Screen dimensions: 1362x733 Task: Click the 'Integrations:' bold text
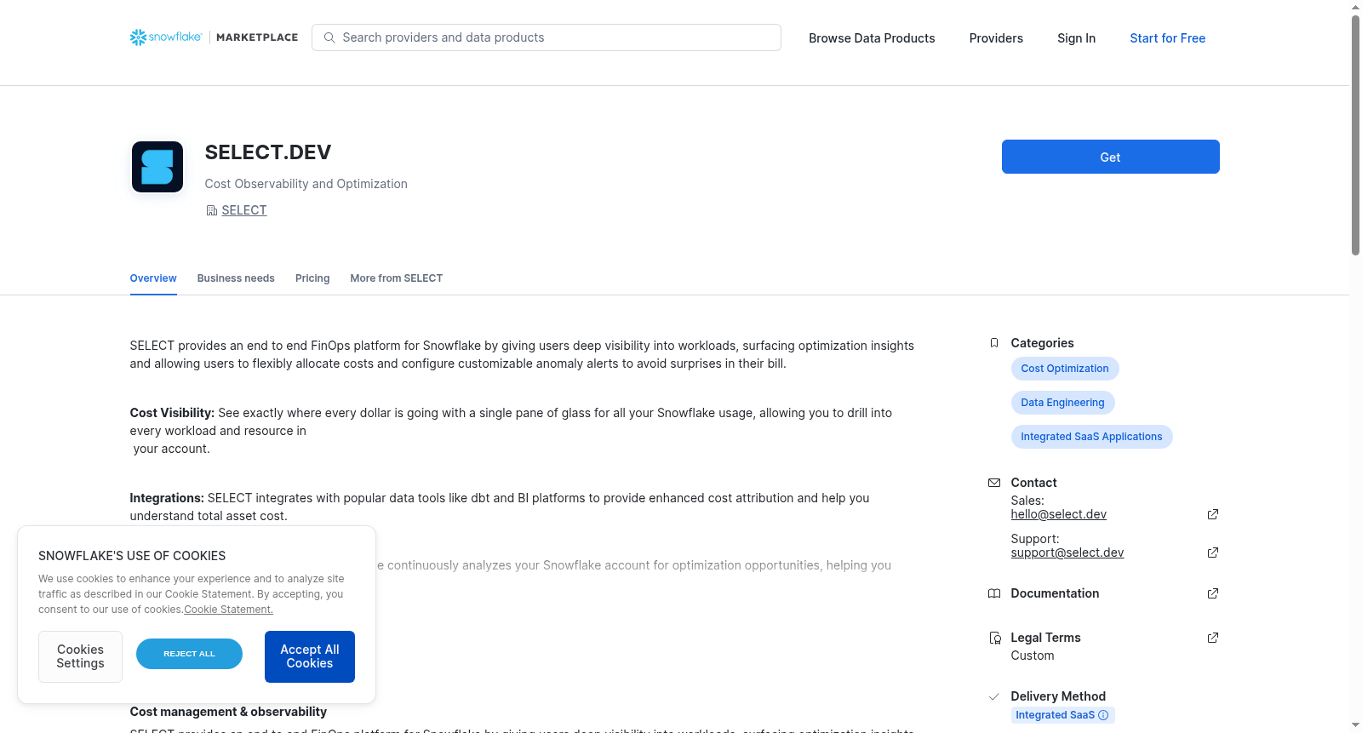tap(167, 498)
